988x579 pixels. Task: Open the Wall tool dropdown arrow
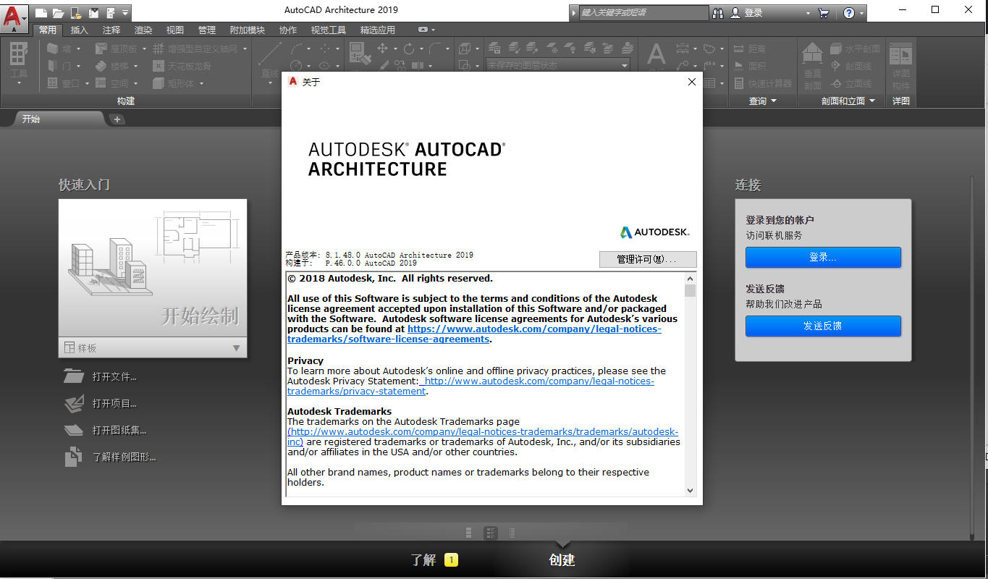(79, 48)
